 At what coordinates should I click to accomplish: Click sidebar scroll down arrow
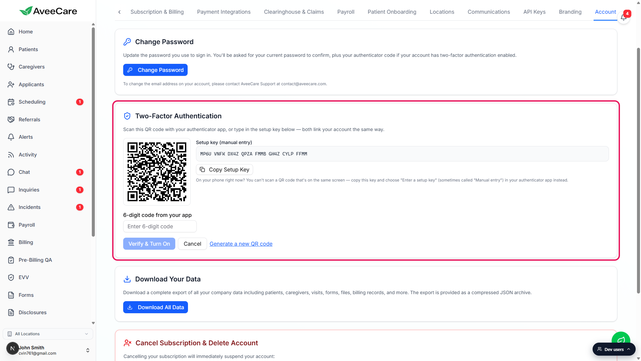pos(93,323)
